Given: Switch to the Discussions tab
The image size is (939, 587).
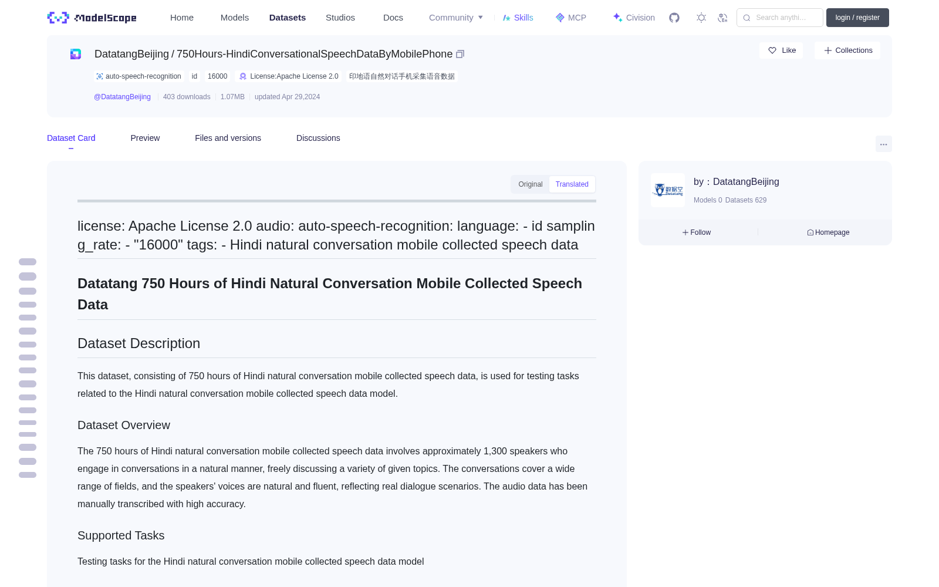Looking at the screenshot, I should [318, 138].
